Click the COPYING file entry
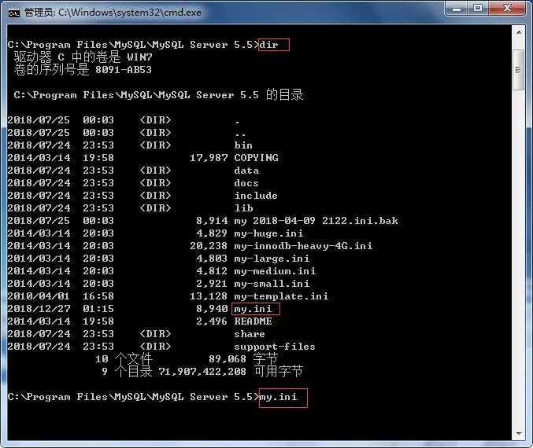The image size is (533, 448). pos(256,158)
